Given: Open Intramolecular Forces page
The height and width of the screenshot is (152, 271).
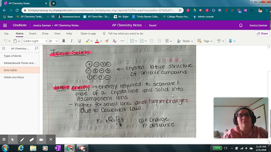Looking at the screenshot, I should click(20, 63).
